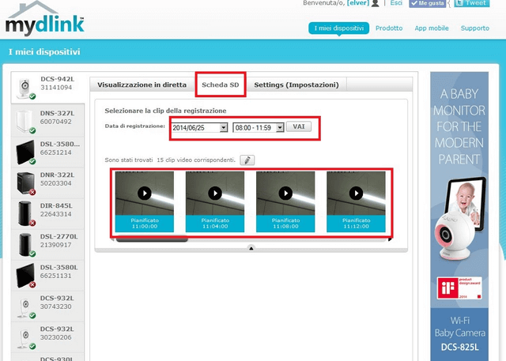506x361 pixels.
Task: Play the 11:00:00 clip
Action: tap(145, 194)
